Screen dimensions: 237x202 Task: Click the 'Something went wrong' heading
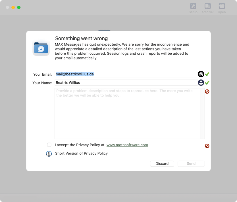(x=81, y=39)
